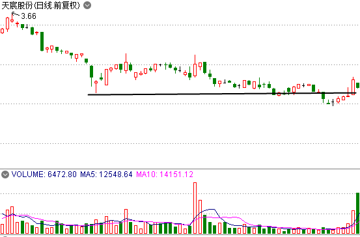360x237 pixels.
Task: Click the pink MA10: 14151.12 value
Action: [x=165, y=174]
